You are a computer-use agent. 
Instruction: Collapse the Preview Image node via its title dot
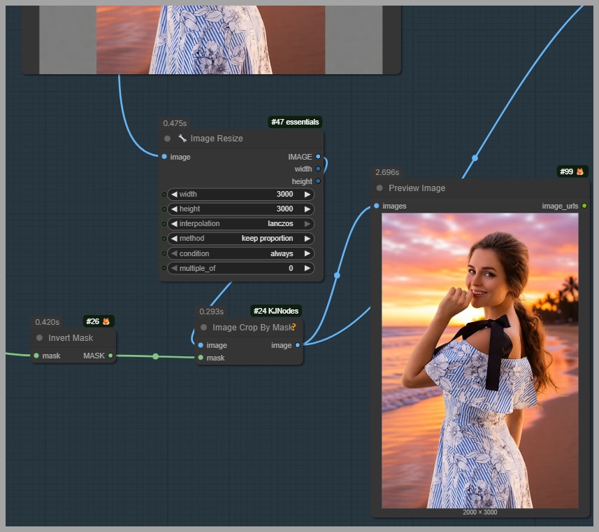380,188
